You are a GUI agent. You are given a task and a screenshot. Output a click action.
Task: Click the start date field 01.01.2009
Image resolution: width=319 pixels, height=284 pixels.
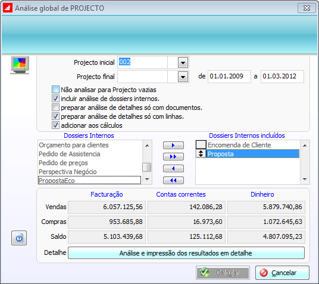click(x=229, y=77)
